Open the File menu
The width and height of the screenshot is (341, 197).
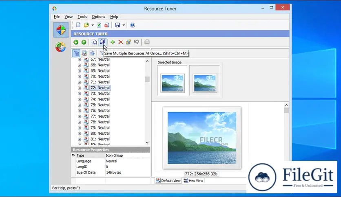(x=57, y=17)
